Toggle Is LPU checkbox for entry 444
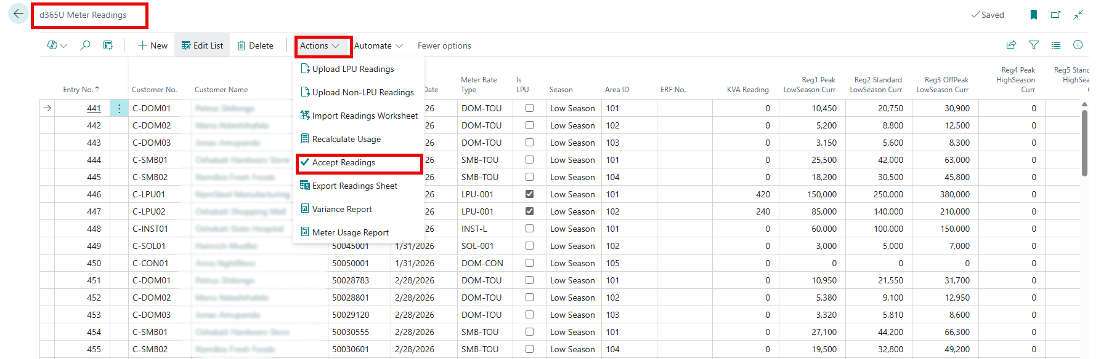Image resolution: width=1109 pixels, height=359 pixels. click(529, 159)
